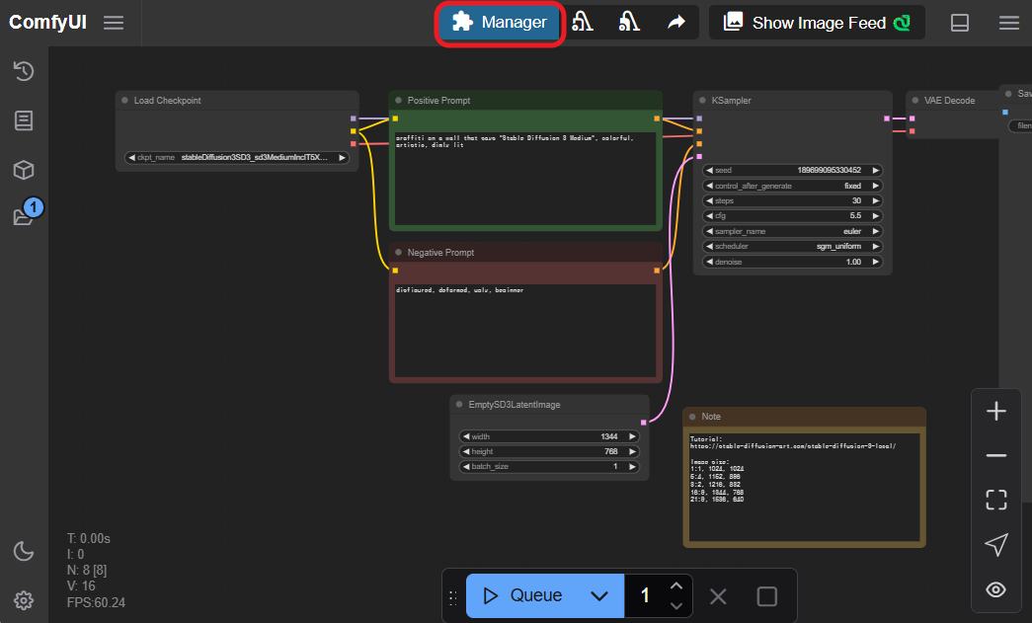Click Show Image Feed button
1032x623 pixels.
(817, 23)
